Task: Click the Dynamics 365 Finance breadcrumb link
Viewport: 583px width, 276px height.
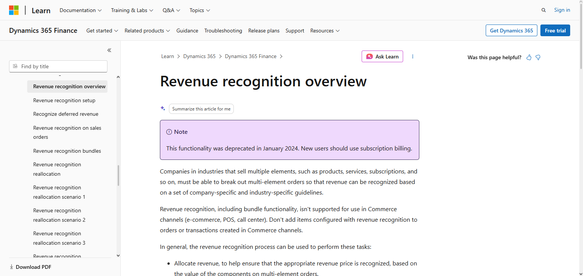Action: coord(251,56)
